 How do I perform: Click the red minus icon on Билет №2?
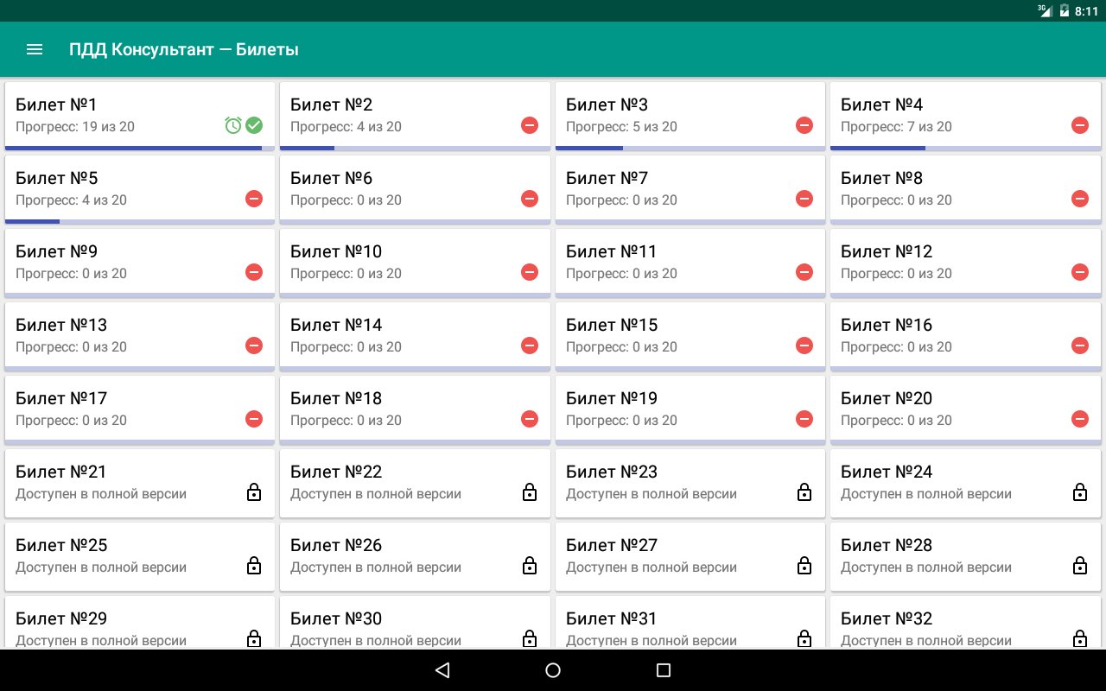[x=530, y=125]
